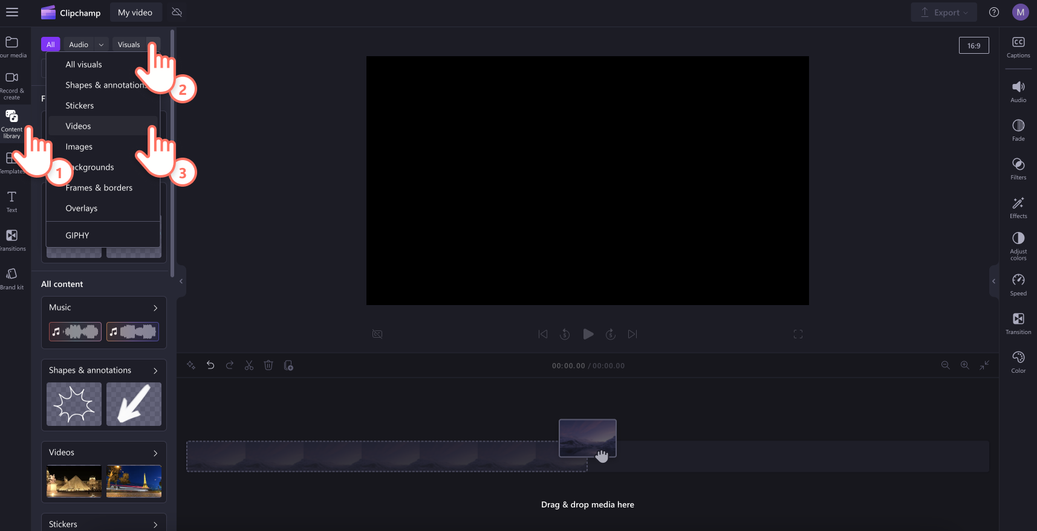Click the Audio filter button
Viewport: 1037px width, 531px height.
click(x=79, y=45)
